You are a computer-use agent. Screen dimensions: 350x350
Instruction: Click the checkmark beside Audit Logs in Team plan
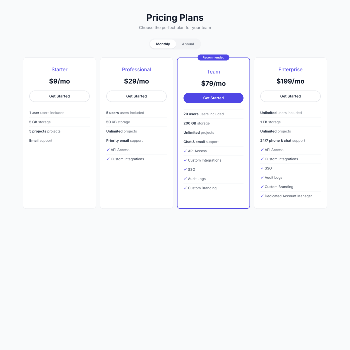coord(185,179)
